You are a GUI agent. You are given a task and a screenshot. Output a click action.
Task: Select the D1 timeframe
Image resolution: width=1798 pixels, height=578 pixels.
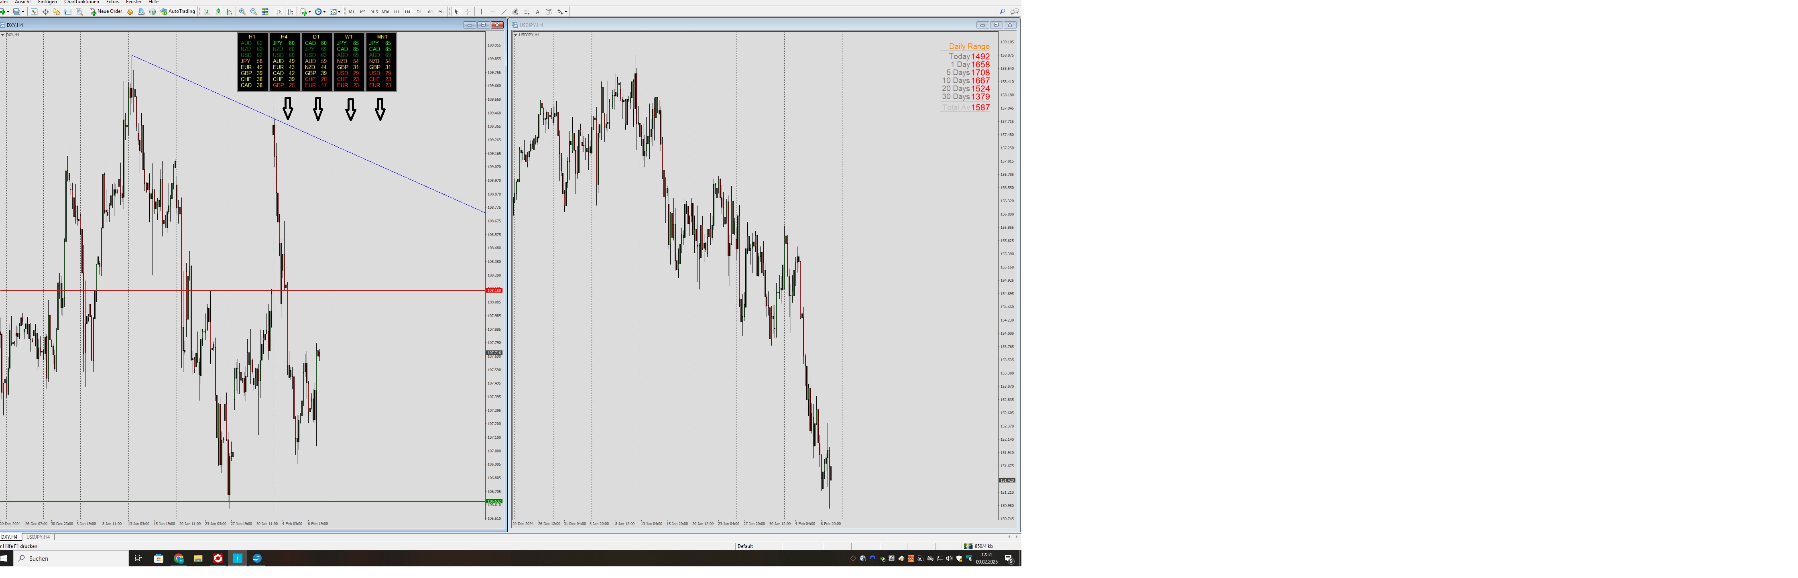coord(419,12)
